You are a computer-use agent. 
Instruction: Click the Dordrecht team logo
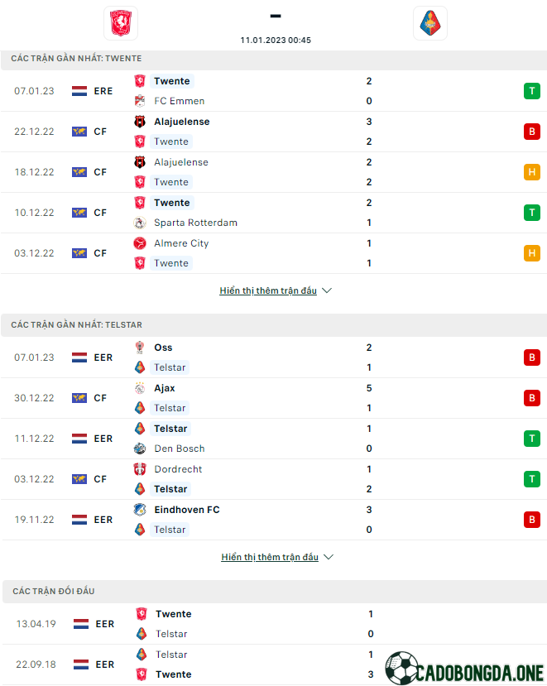(140, 469)
